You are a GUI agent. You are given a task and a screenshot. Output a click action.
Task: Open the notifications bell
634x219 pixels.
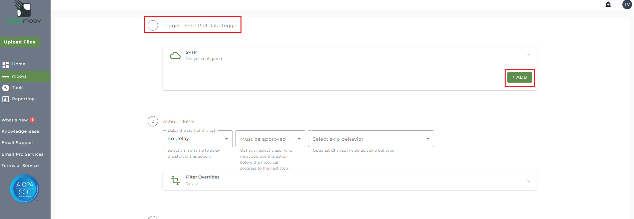(608, 5)
